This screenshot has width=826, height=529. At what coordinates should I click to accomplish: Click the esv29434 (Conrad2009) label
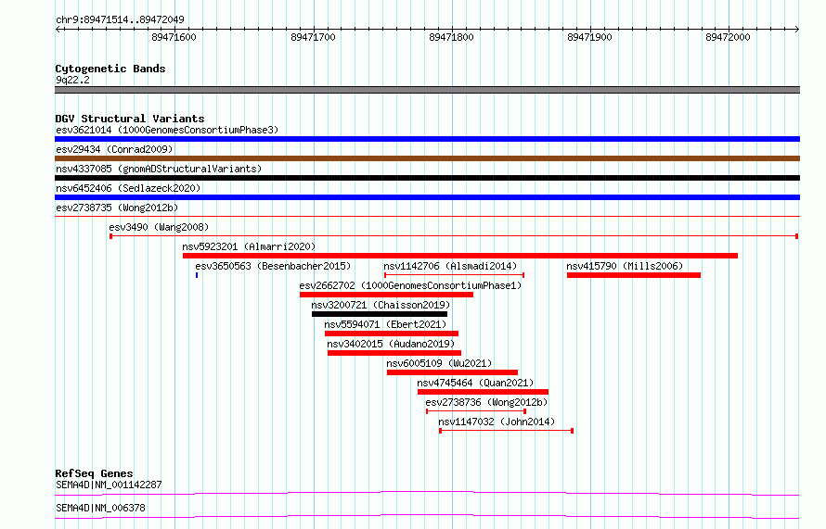[114, 149]
